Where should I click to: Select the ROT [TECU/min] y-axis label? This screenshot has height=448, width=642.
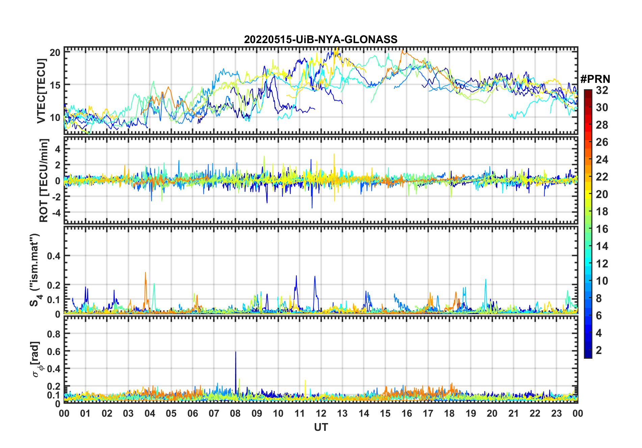(44, 180)
